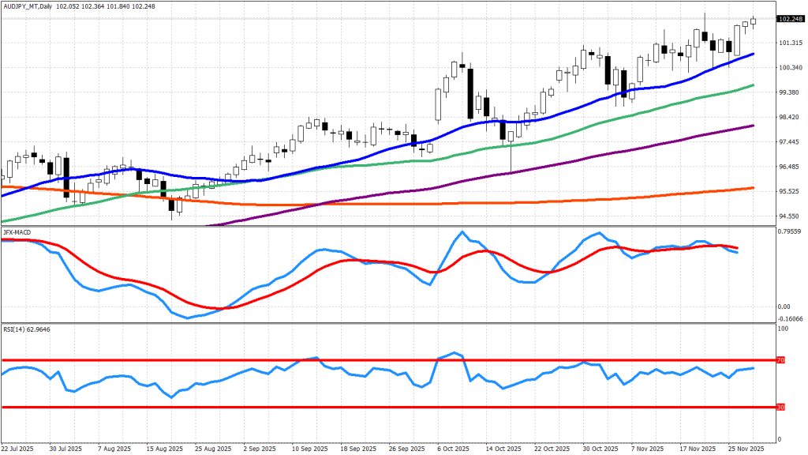Image resolution: width=808 pixels, height=455 pixels.
Task: Click the 10 Sep 2025 date label
Action: 310,447
